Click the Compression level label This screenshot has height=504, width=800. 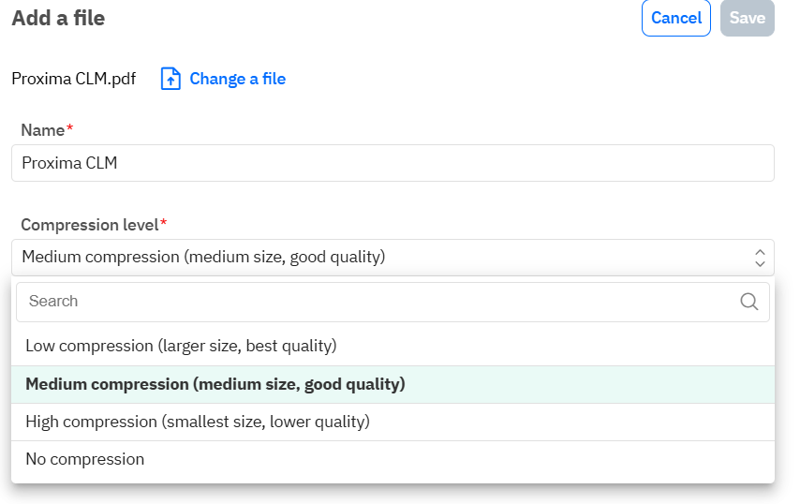[89, 225]
